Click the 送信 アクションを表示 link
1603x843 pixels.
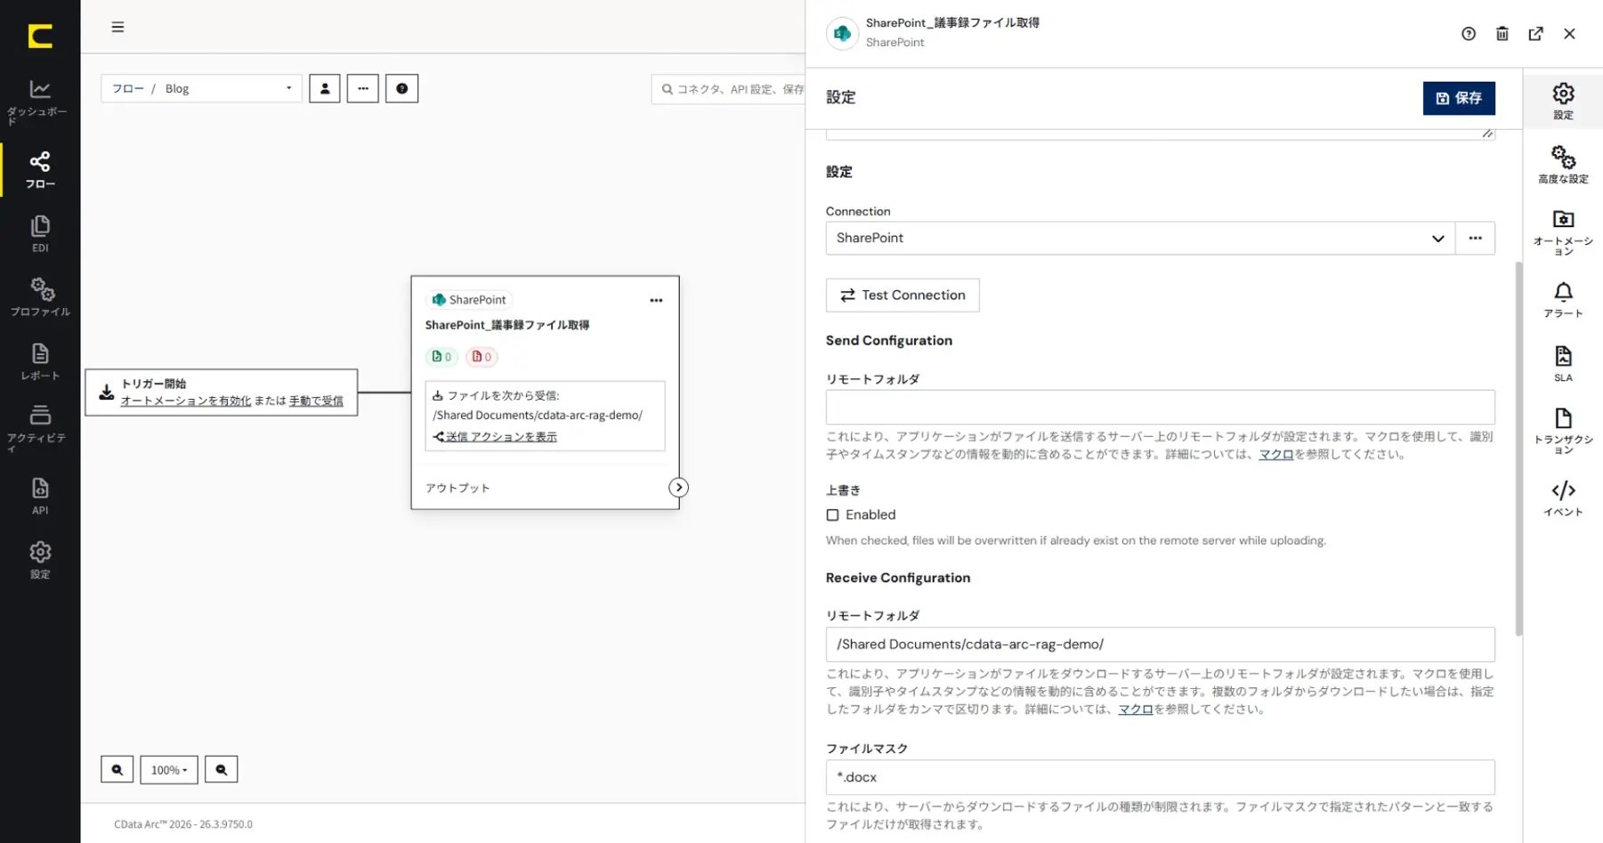(501, 436)
